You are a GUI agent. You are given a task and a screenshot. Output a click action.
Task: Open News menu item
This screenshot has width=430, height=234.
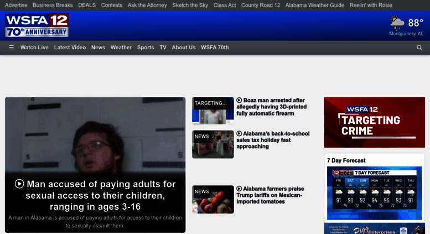(98, 48)
